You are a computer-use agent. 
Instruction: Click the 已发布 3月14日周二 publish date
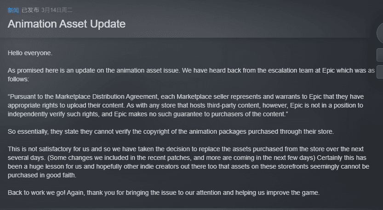pyautogui.click(x=47, y=10)
